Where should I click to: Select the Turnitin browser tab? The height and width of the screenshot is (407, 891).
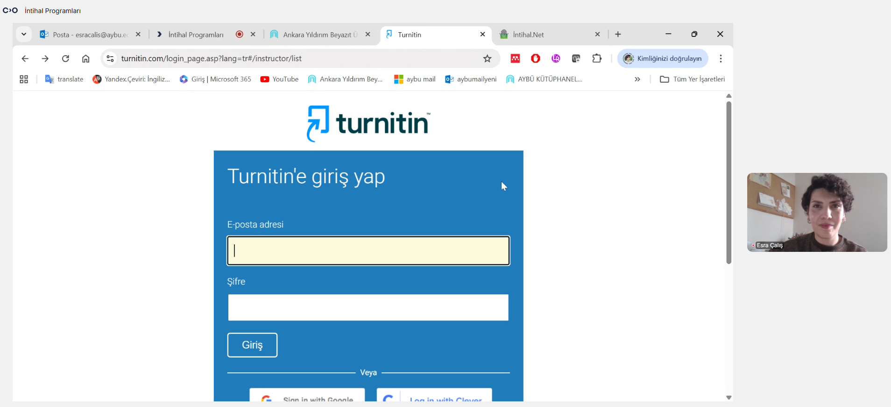(x=436, y=35)
